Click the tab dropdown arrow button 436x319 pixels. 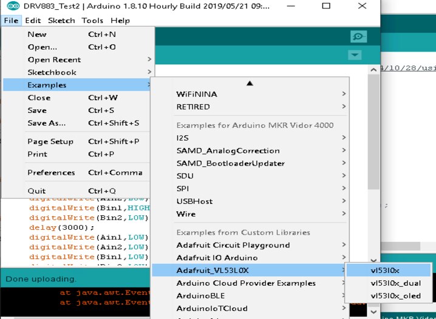point(355,55)
